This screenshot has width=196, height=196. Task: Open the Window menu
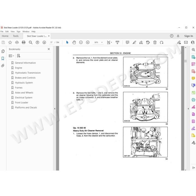(x=26, y=31)
